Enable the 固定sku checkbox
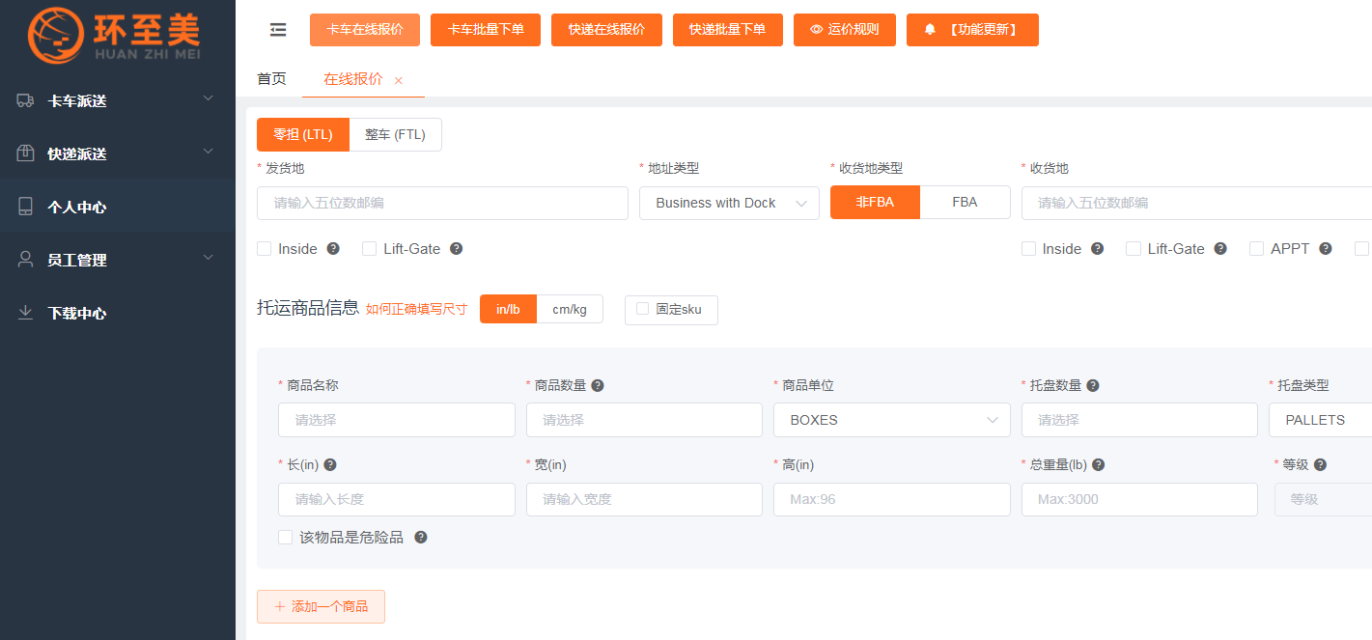This screenshot has width=1372, height=640. point(643,309)
